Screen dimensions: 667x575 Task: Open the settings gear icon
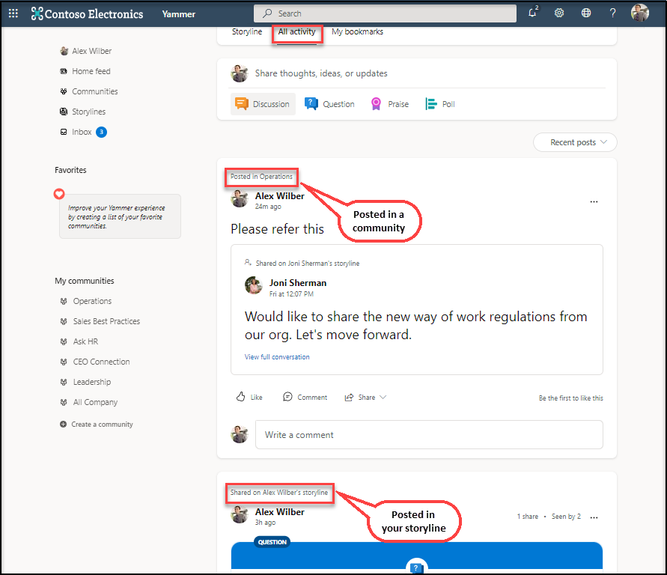pyautogui.click(x=559, y=13)
